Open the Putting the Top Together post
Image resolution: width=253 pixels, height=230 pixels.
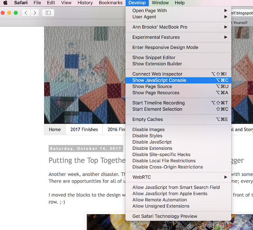pyautogui.click(x=87, y=160)
